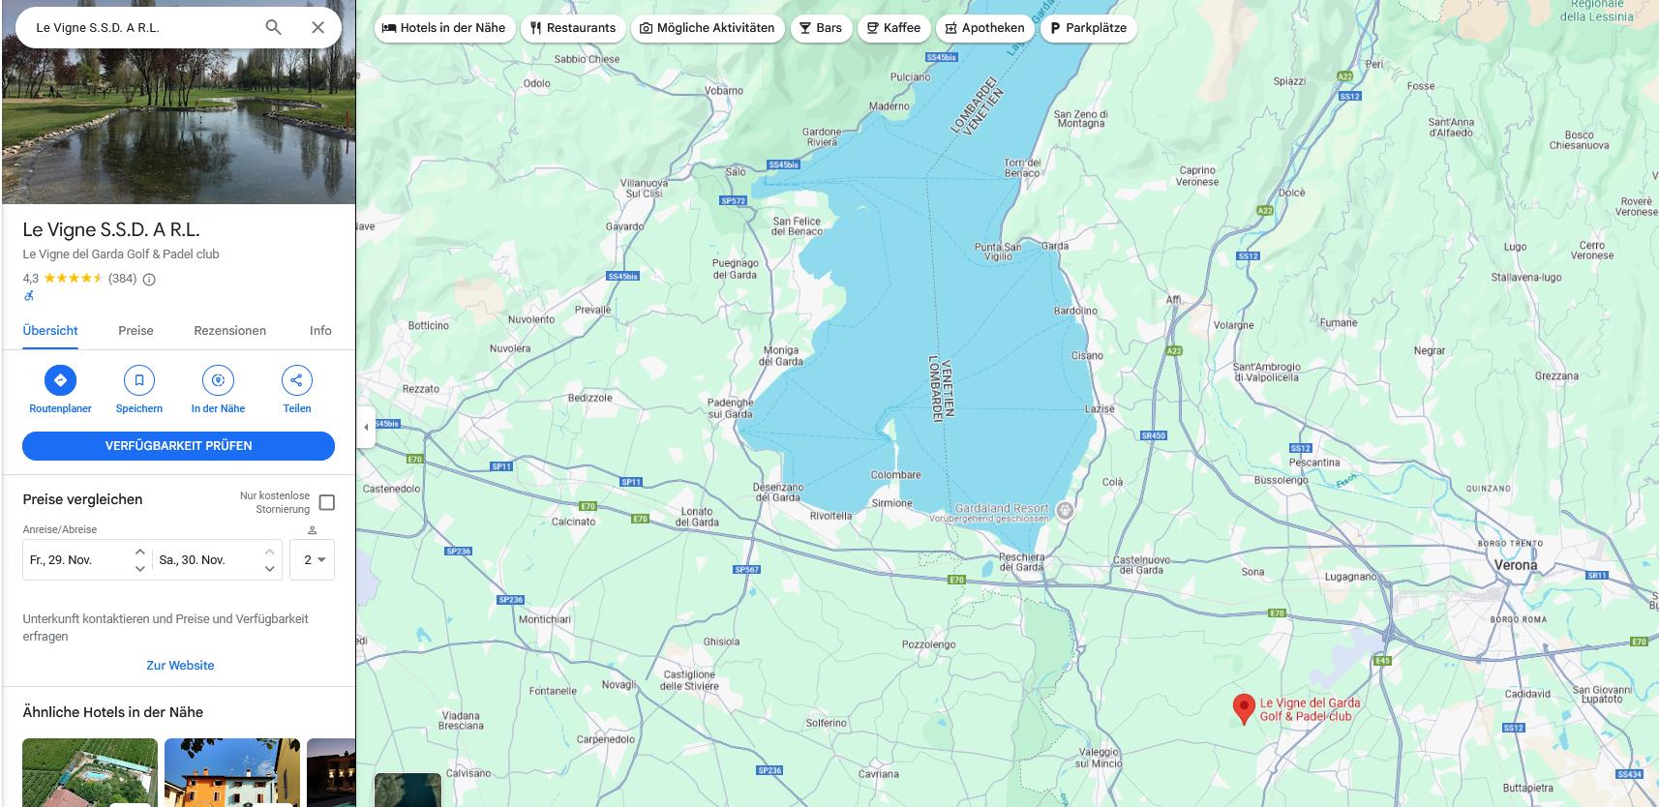Click Lonato del Garda map label
This screenshot has width=1659, height=807.
click(697, 517)
